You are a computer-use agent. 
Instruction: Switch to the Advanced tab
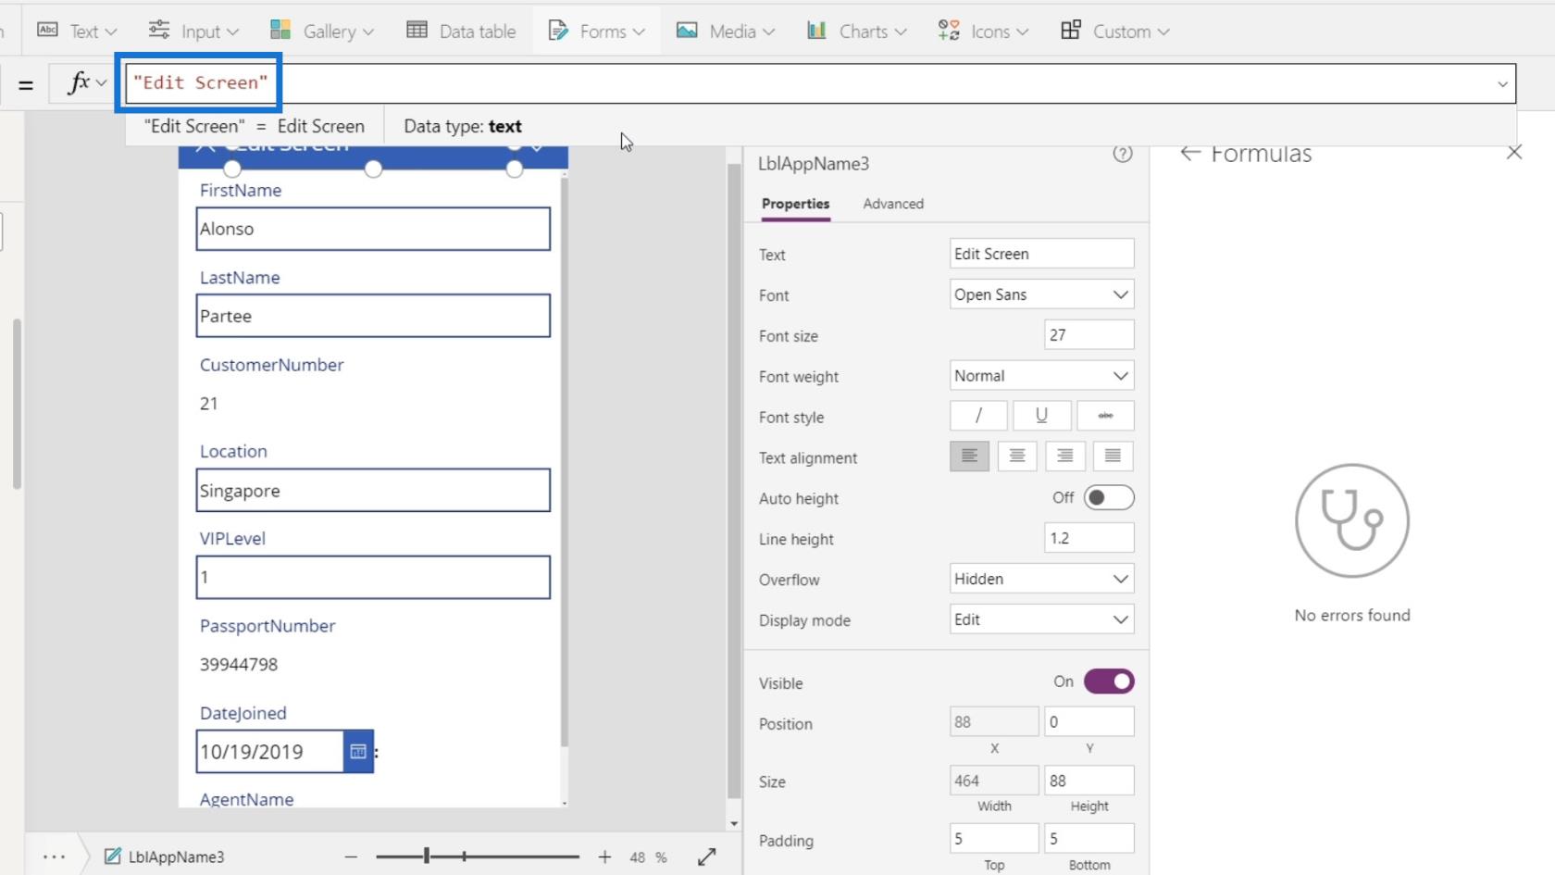pos(893,204)
